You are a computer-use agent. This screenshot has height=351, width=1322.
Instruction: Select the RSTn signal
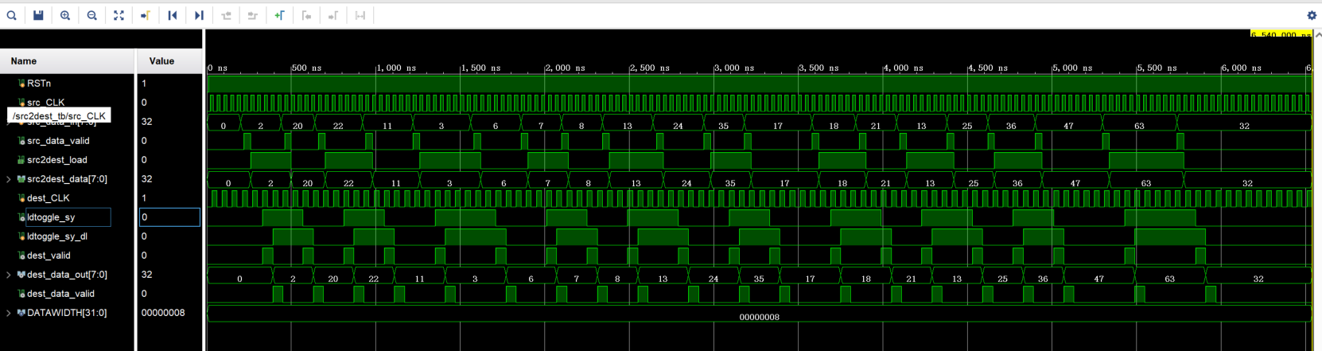[x=39, y=83]
